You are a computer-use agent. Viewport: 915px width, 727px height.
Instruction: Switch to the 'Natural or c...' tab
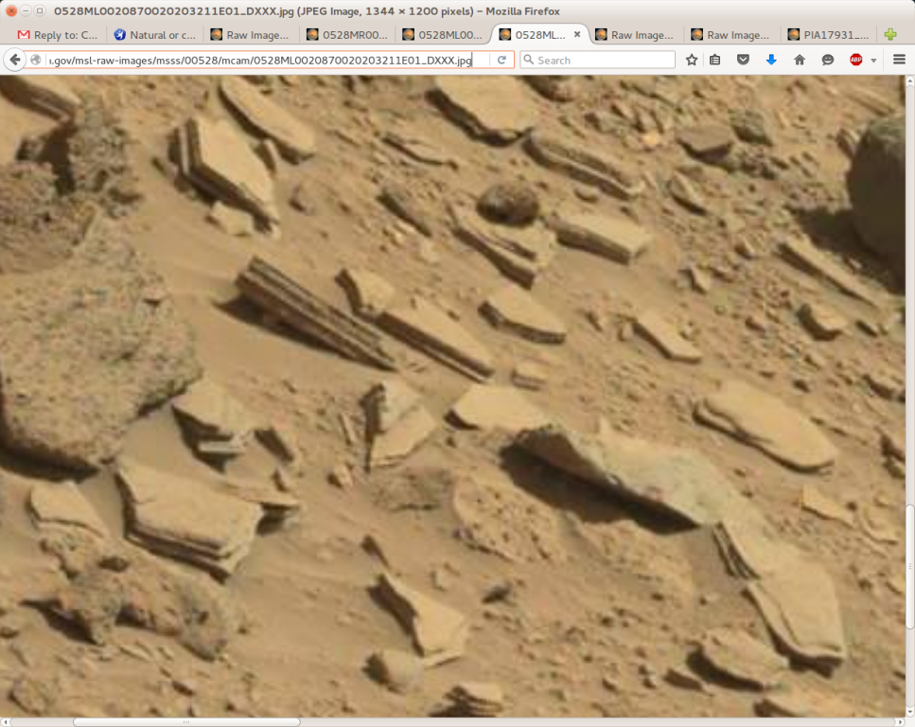[153, 35]
